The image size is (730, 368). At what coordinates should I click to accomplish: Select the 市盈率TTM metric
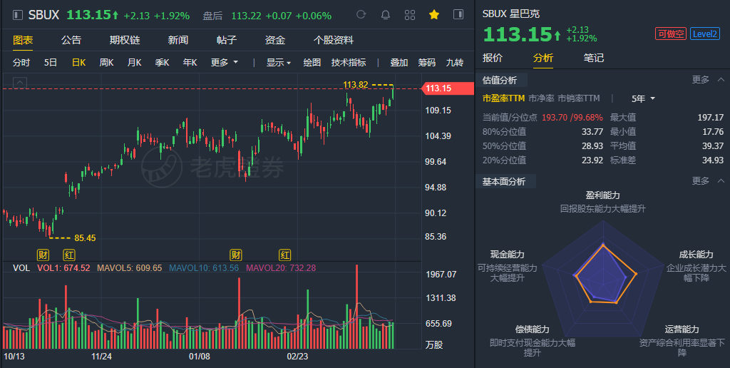(x=503, y=98)
